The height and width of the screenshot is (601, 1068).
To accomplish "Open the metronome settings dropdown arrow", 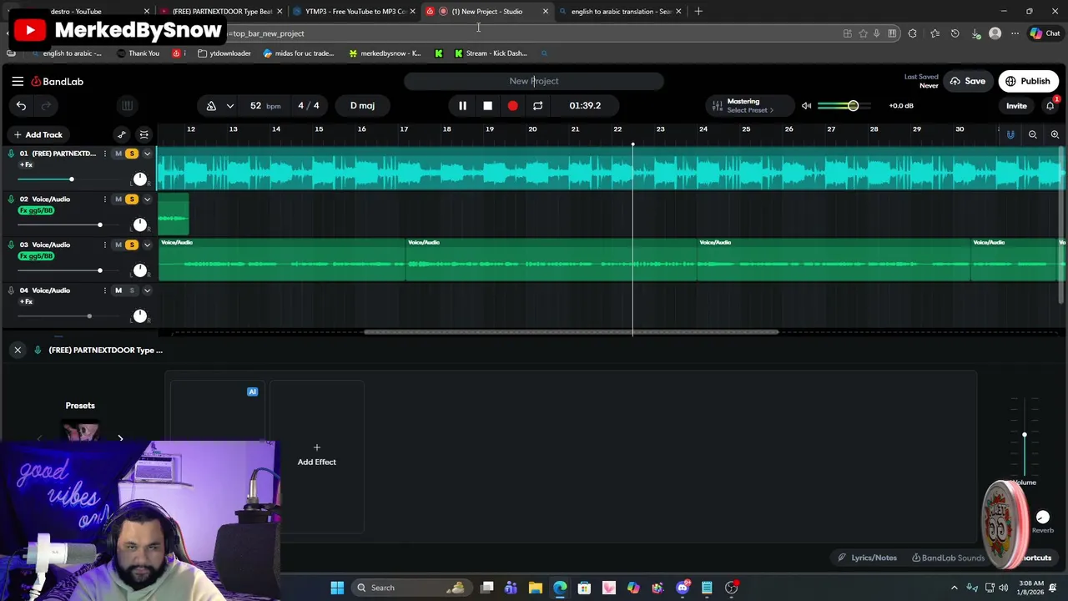I will coord(229,105).
